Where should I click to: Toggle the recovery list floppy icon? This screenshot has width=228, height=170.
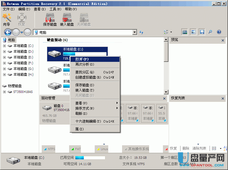202,32
